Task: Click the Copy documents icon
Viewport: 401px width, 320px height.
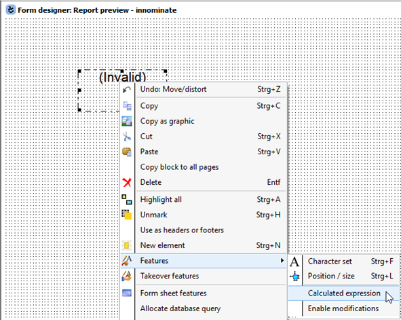Action: (x=127, y=106)
